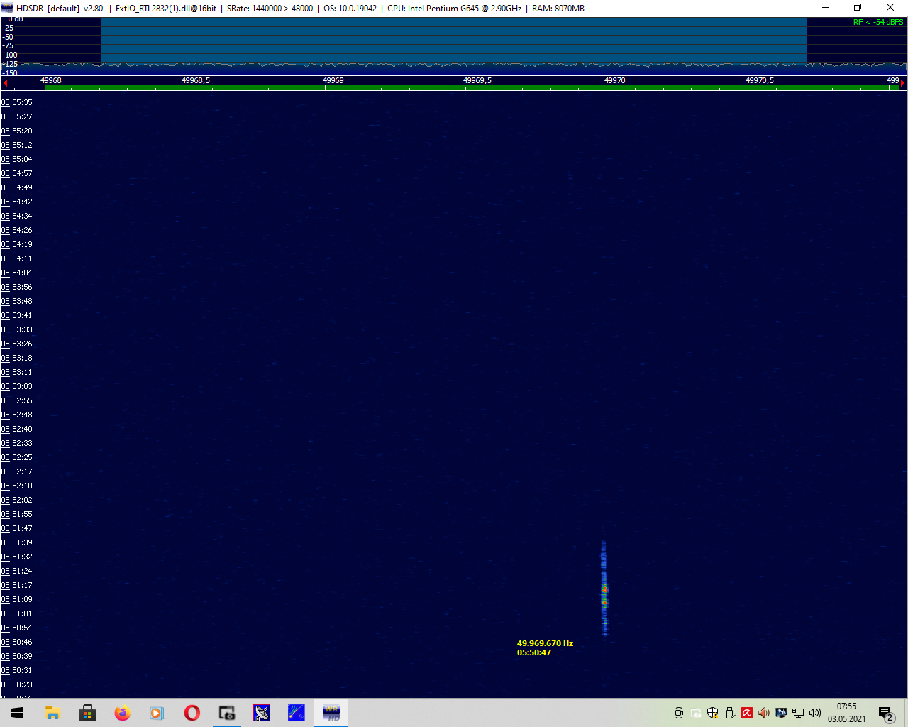Screen dimensions: 908x727
Task: Click the monitor display tray icon
Action: tap(781, 713)
